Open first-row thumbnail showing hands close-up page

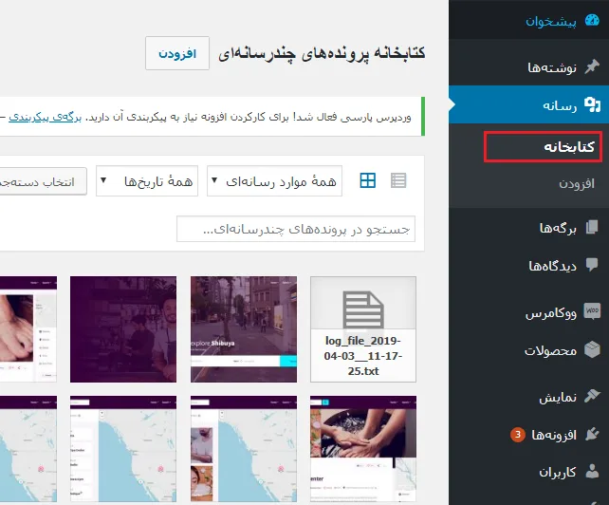click(x=28, y=329)
